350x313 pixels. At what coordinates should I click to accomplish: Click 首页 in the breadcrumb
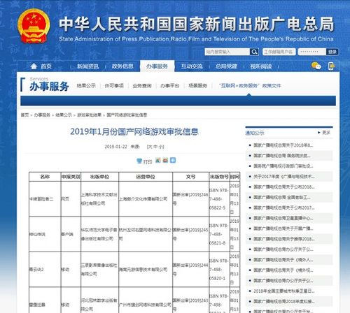coord(24,115)
